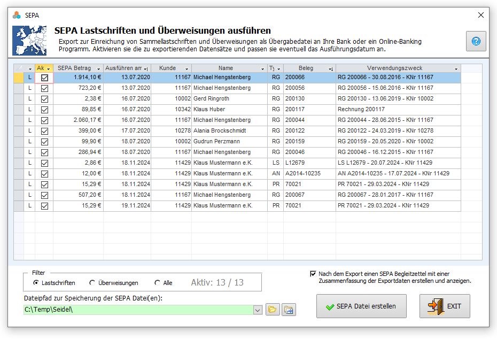The height and width of the screenshot is (339, 497).
Task: Open the Beleg column filter dropdown
Action: (331, 69)
